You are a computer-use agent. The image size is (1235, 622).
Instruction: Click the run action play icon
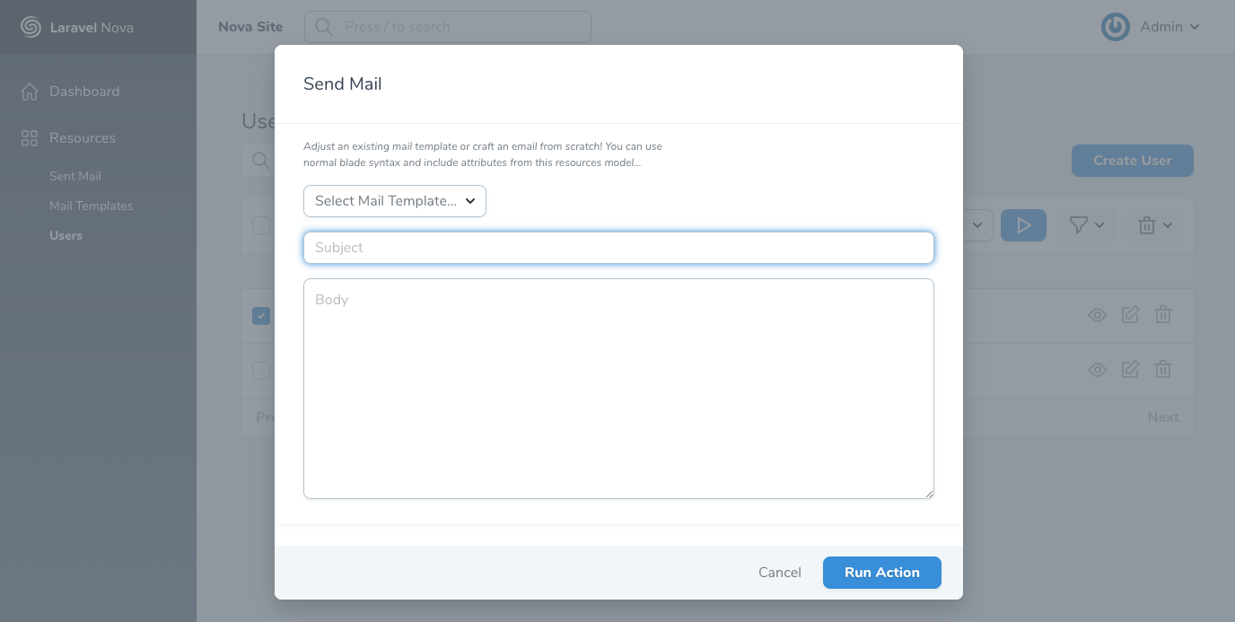(1023, 225)
